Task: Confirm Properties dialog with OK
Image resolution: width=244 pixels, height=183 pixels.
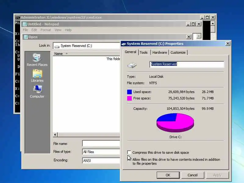Action: (168, 175)
